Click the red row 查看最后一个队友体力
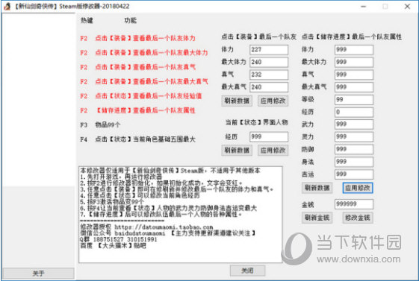Viewport: 419px width, 281px height. [137, 38]
